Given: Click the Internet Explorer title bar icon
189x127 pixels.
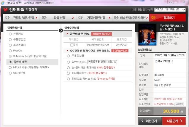Looking at the screenshot, I should (3, 2).
